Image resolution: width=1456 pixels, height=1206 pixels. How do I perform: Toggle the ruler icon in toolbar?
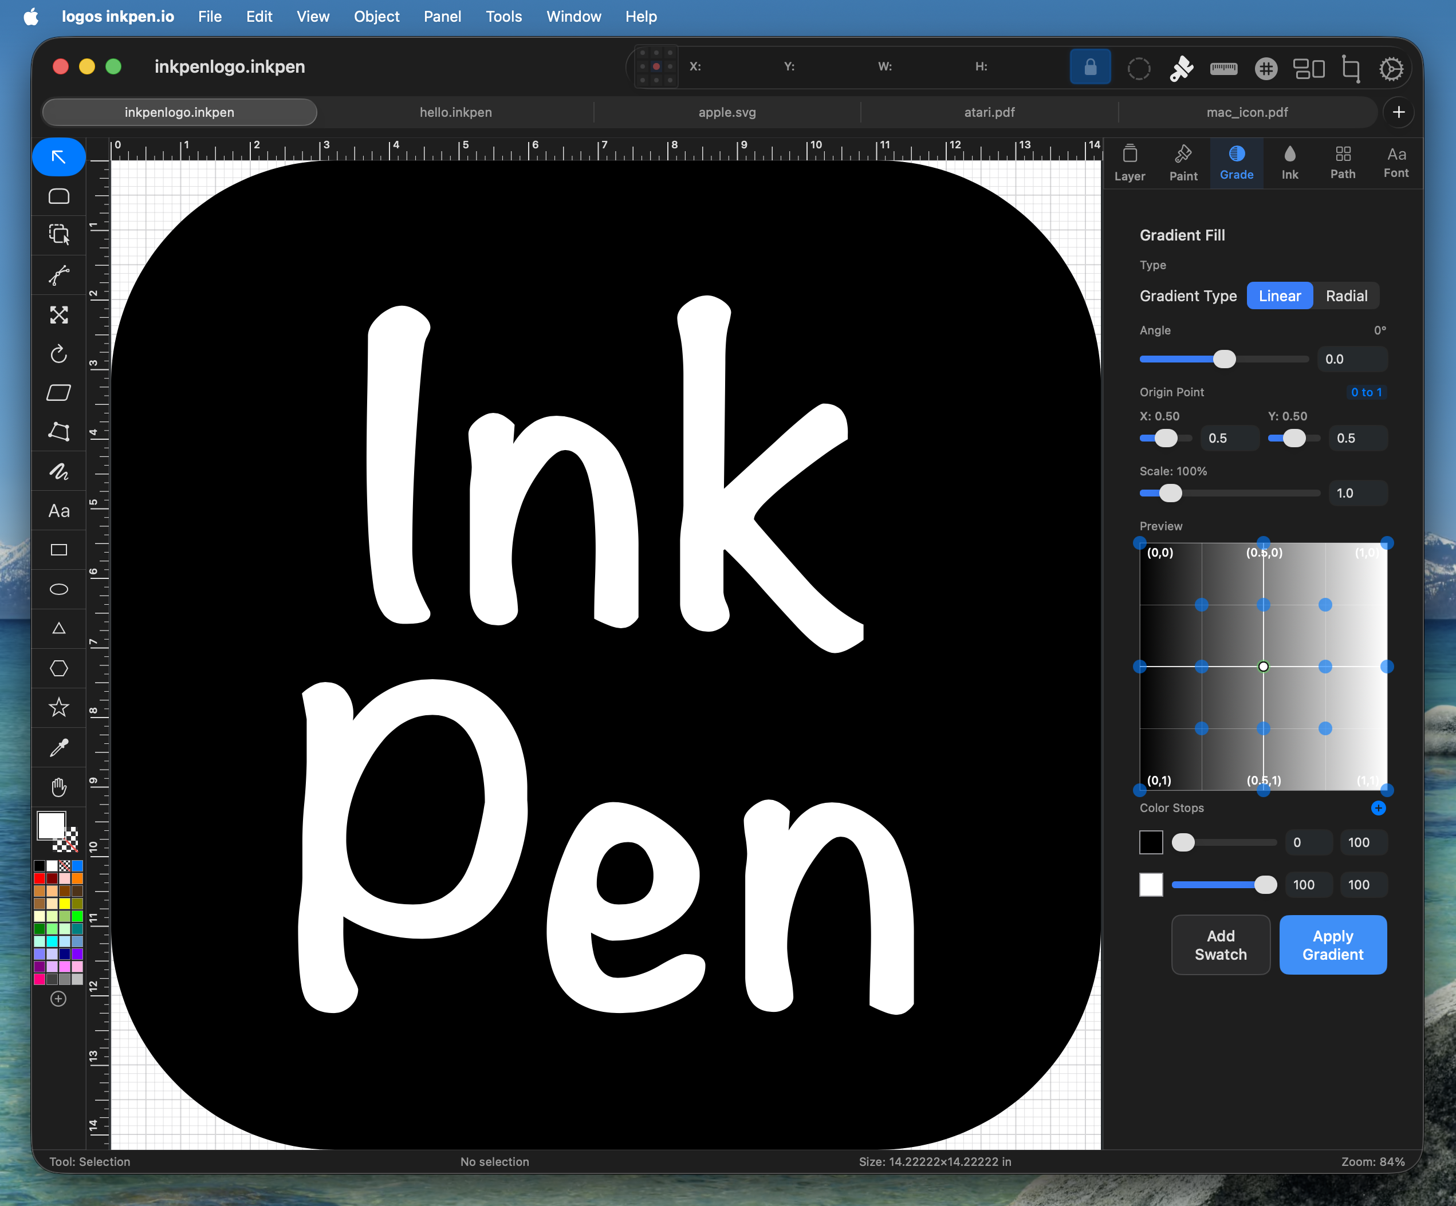click(x=1223, y=68)
